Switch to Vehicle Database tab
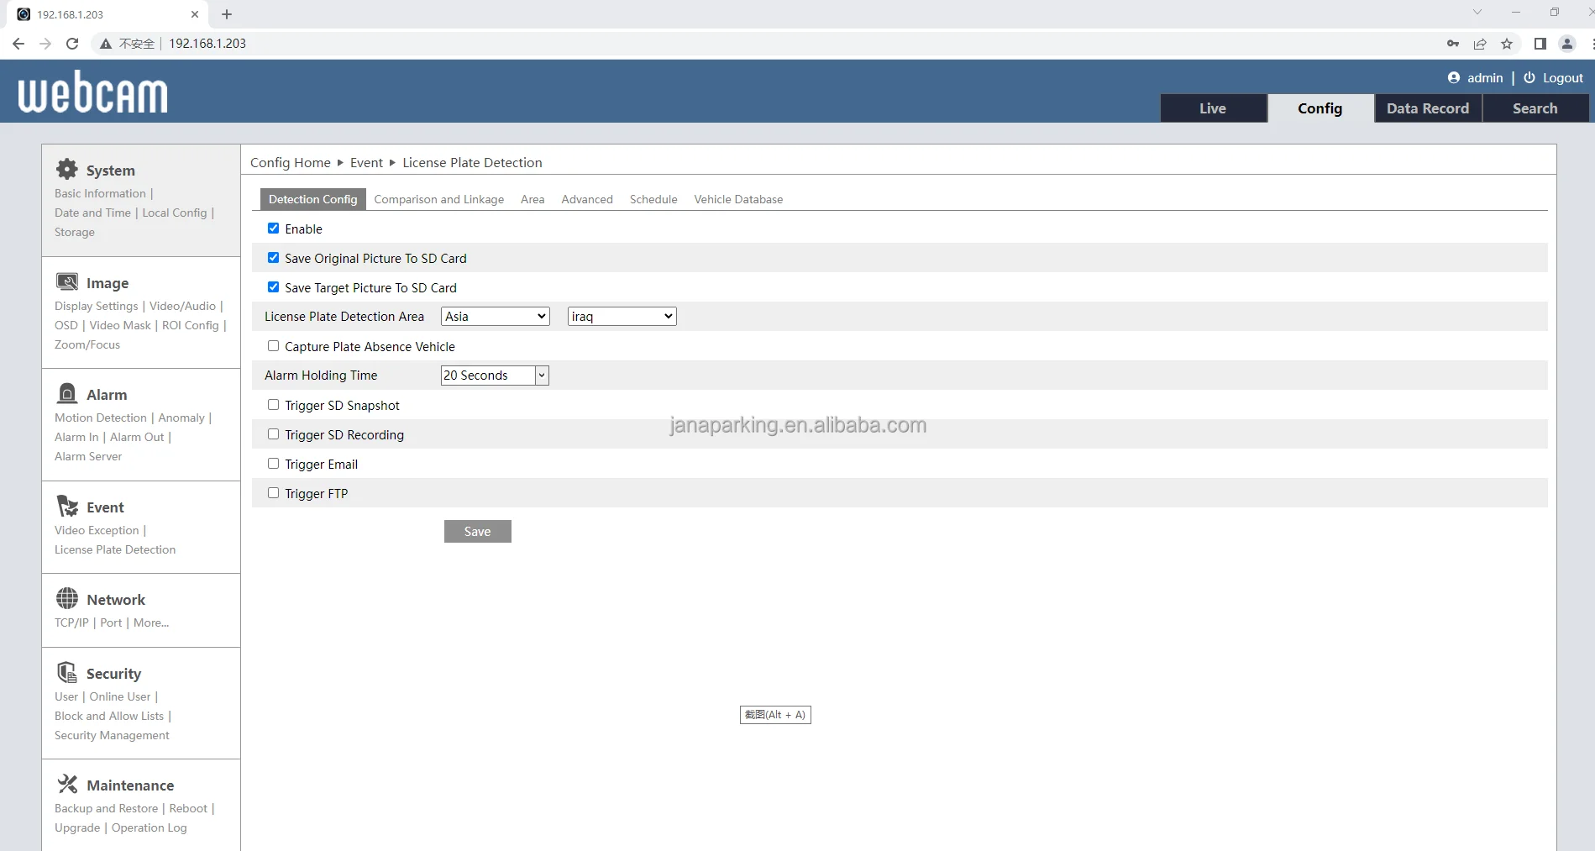 pos(738,199)
